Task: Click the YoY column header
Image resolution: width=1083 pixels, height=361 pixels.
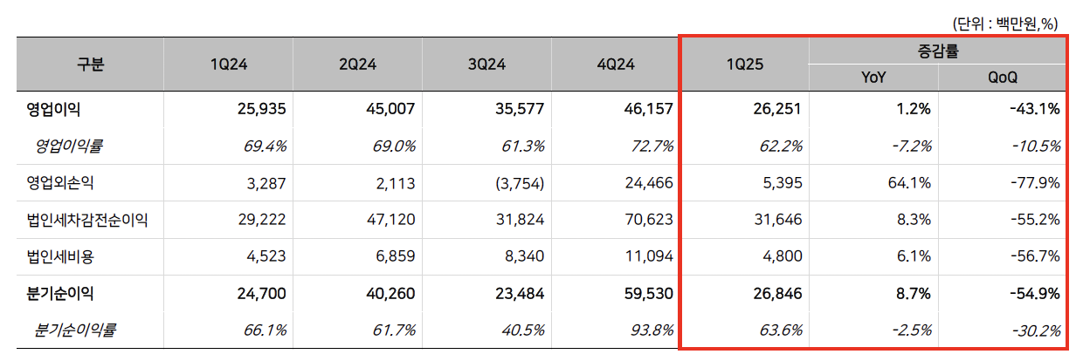Action: [873, 78]
